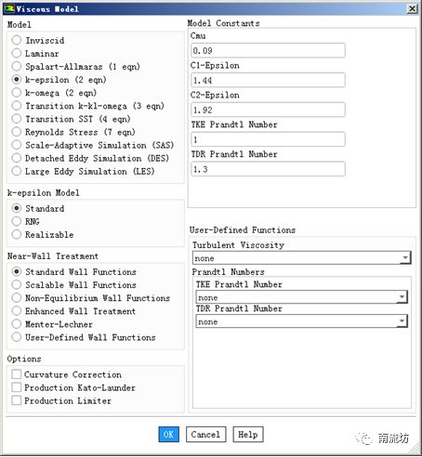Screen dimensions: 422x457
Task: Open Help for viscous model
Action: 248,435
